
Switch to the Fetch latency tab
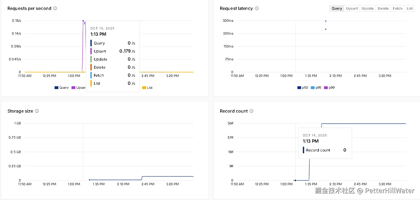[x=397, y=9]
